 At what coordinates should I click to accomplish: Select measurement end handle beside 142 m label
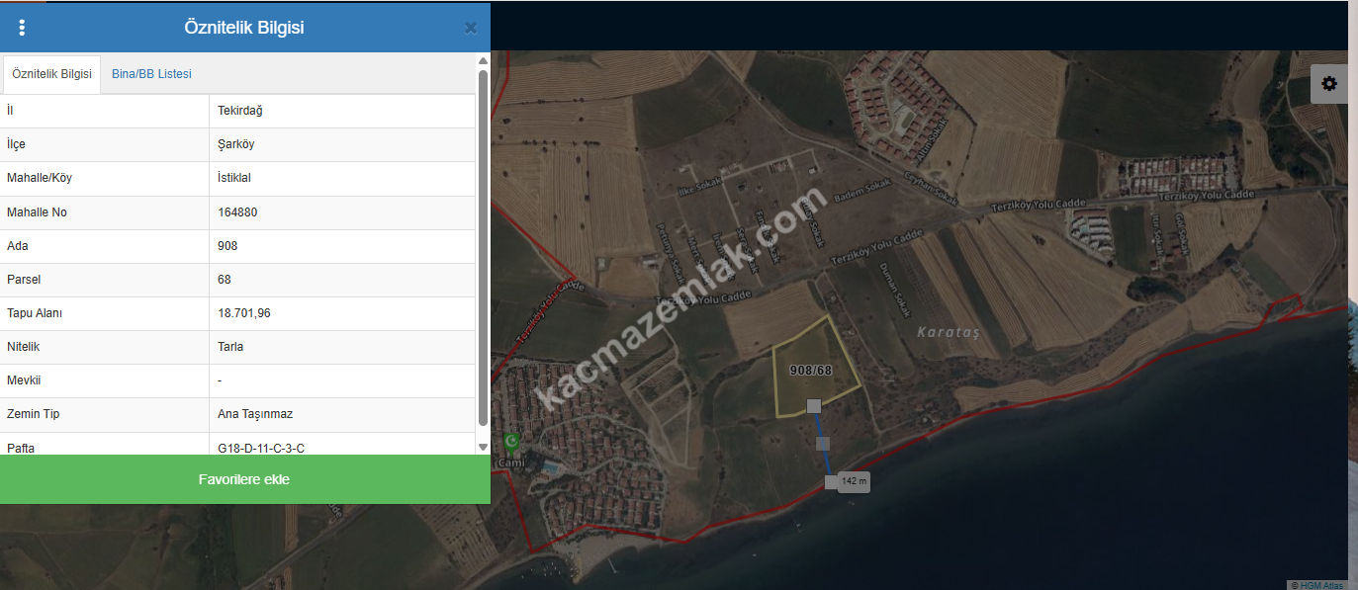[x=831, y=481]
